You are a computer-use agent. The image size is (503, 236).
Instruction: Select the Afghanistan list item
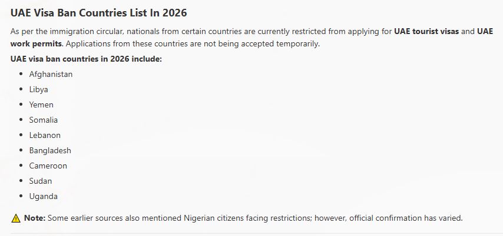pos(51,74)
